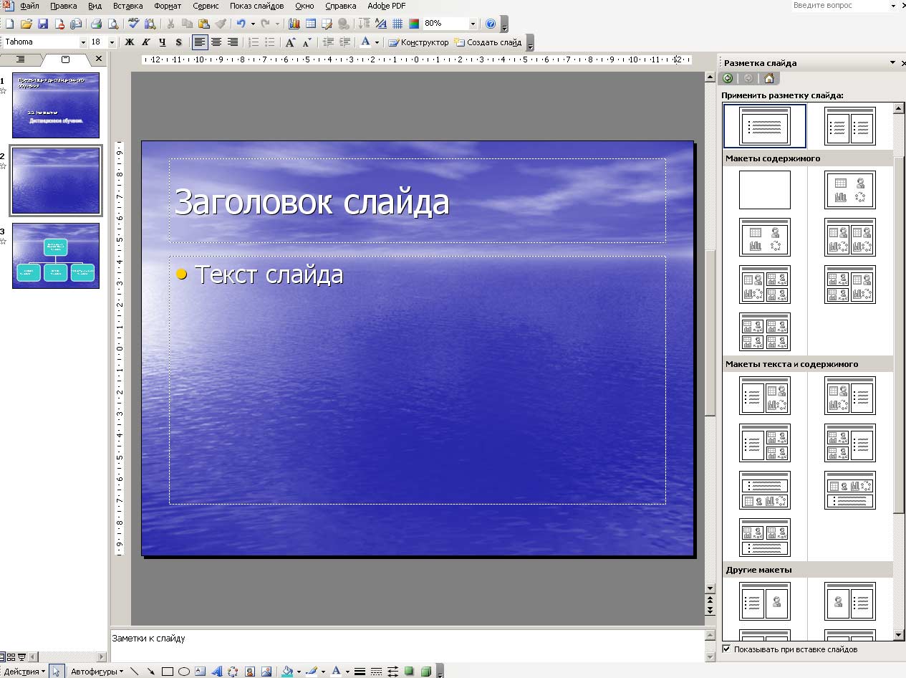Select the Rectangle drawing tool
Image resolution: width=906 pixels, height=678 pixels.
pos(167,672)
